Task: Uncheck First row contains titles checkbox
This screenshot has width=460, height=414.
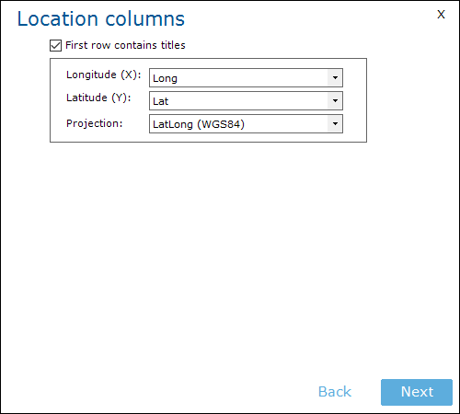Action: click(x=55, y=45)
